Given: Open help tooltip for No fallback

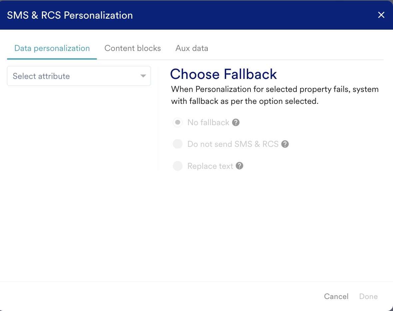Looking at the screenshot, I should point(236,123).
